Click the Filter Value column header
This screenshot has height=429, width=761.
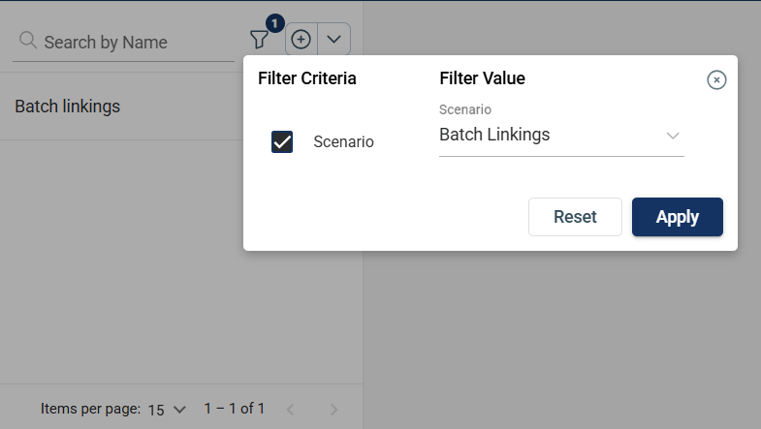(482, 78)
